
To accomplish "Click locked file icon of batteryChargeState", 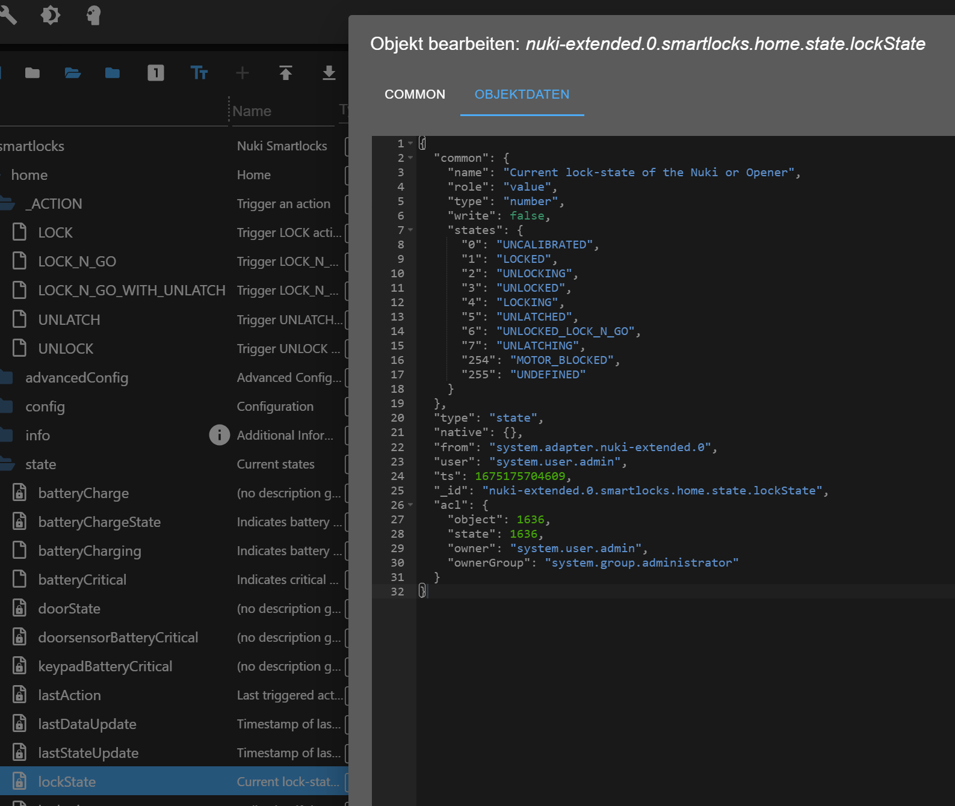I will pyautogui.click(x=19, y=521).
